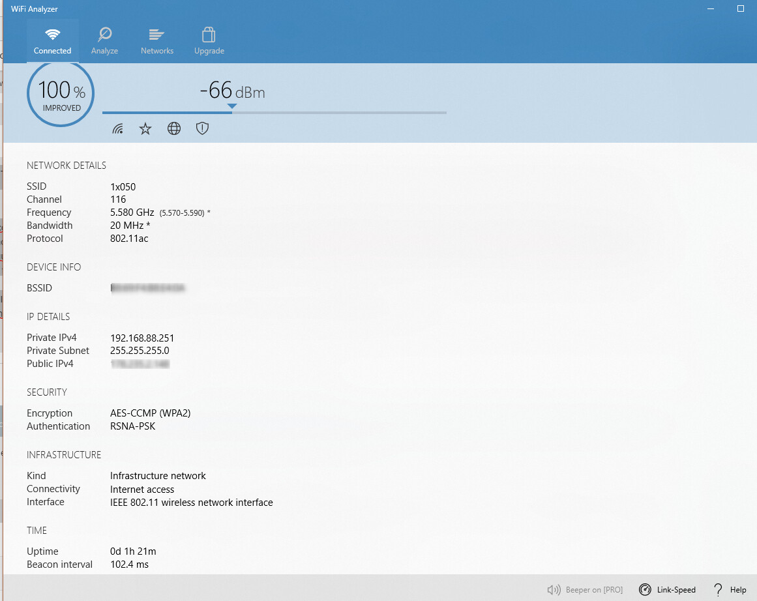Click the globe internet icon
The height and width of the screenshot is (601, 757).
click(174, 128)
